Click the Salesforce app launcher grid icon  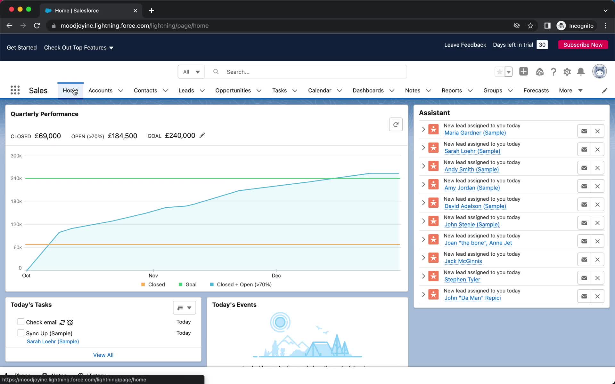[15, 90]
